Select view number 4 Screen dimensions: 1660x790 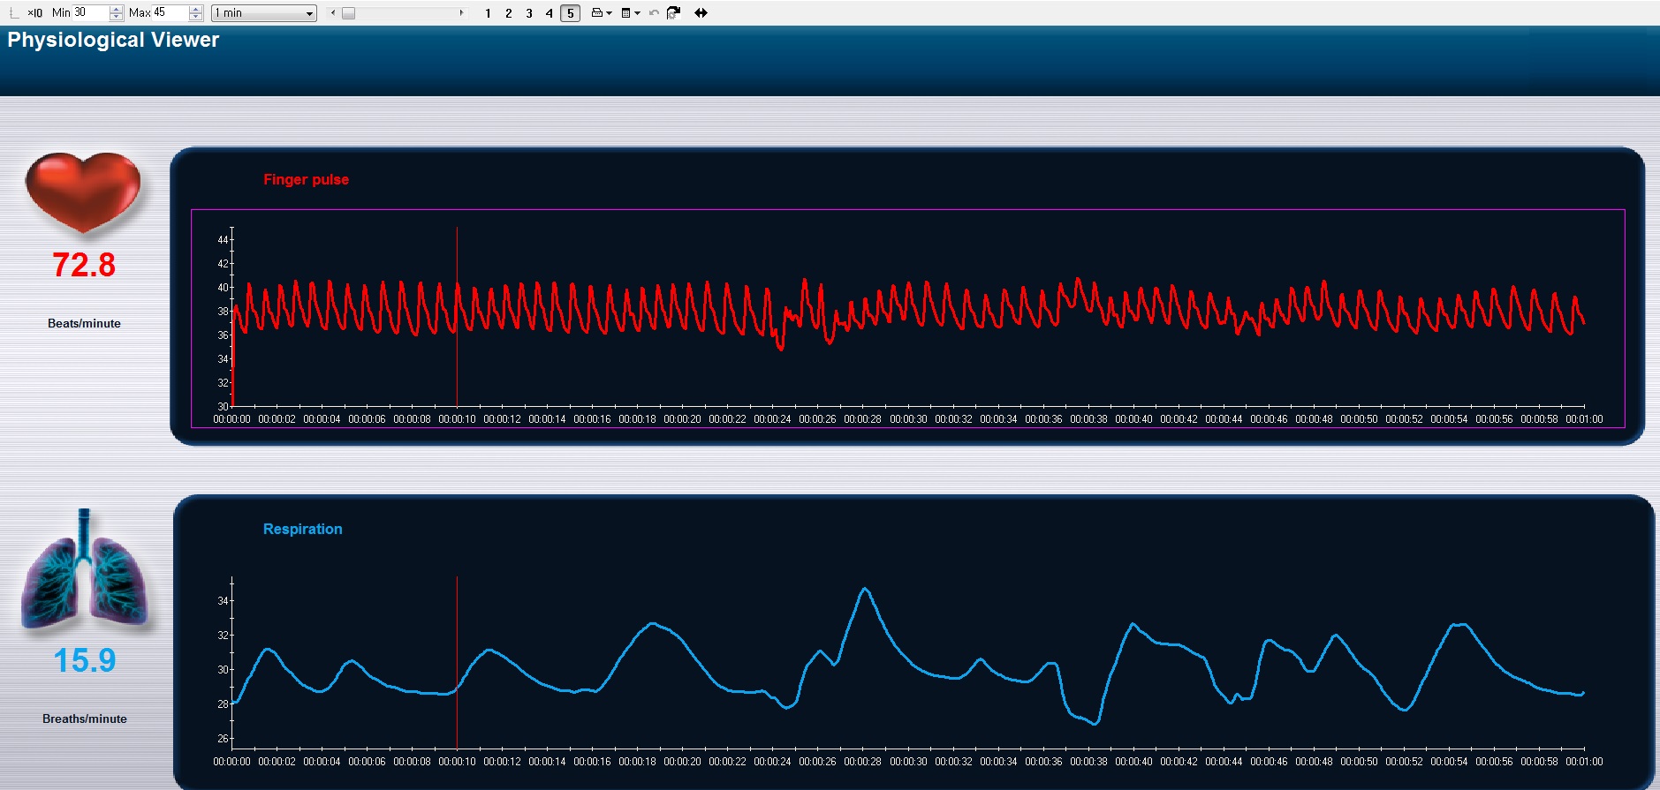pyautogui.click(x=549, y=13)
